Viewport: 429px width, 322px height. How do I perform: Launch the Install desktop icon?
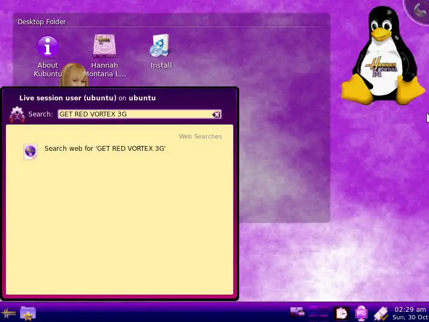click(161, 52)
